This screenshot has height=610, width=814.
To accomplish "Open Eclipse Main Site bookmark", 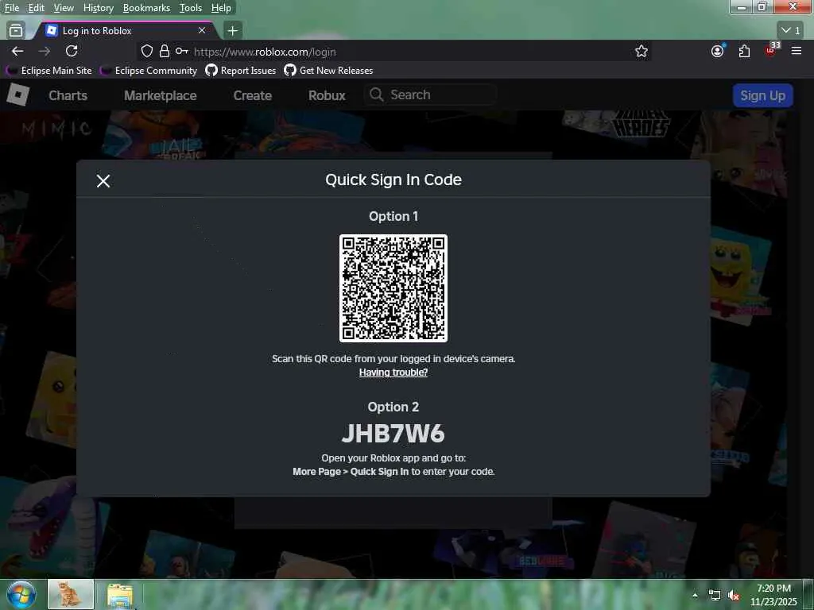I will (x=49, y=71).
